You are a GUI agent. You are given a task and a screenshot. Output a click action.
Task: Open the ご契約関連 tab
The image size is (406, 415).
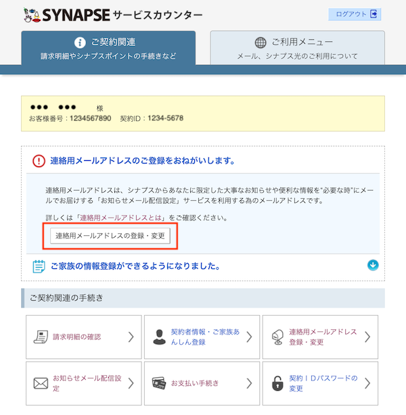(x=108, y=49)
